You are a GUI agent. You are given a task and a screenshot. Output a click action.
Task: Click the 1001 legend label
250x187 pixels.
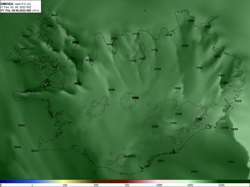pyautogui.click(x=190, y=185)
